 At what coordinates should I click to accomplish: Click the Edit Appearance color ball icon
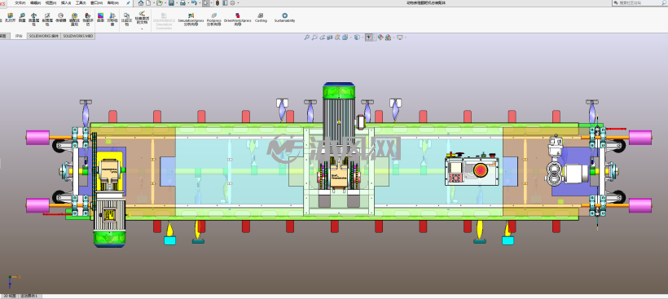(x=380, y=37)
